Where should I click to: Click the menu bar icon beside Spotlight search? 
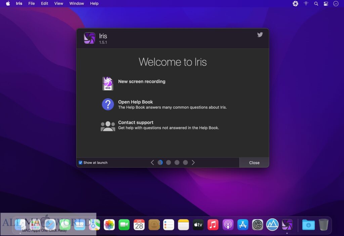[x=306, y=3]
